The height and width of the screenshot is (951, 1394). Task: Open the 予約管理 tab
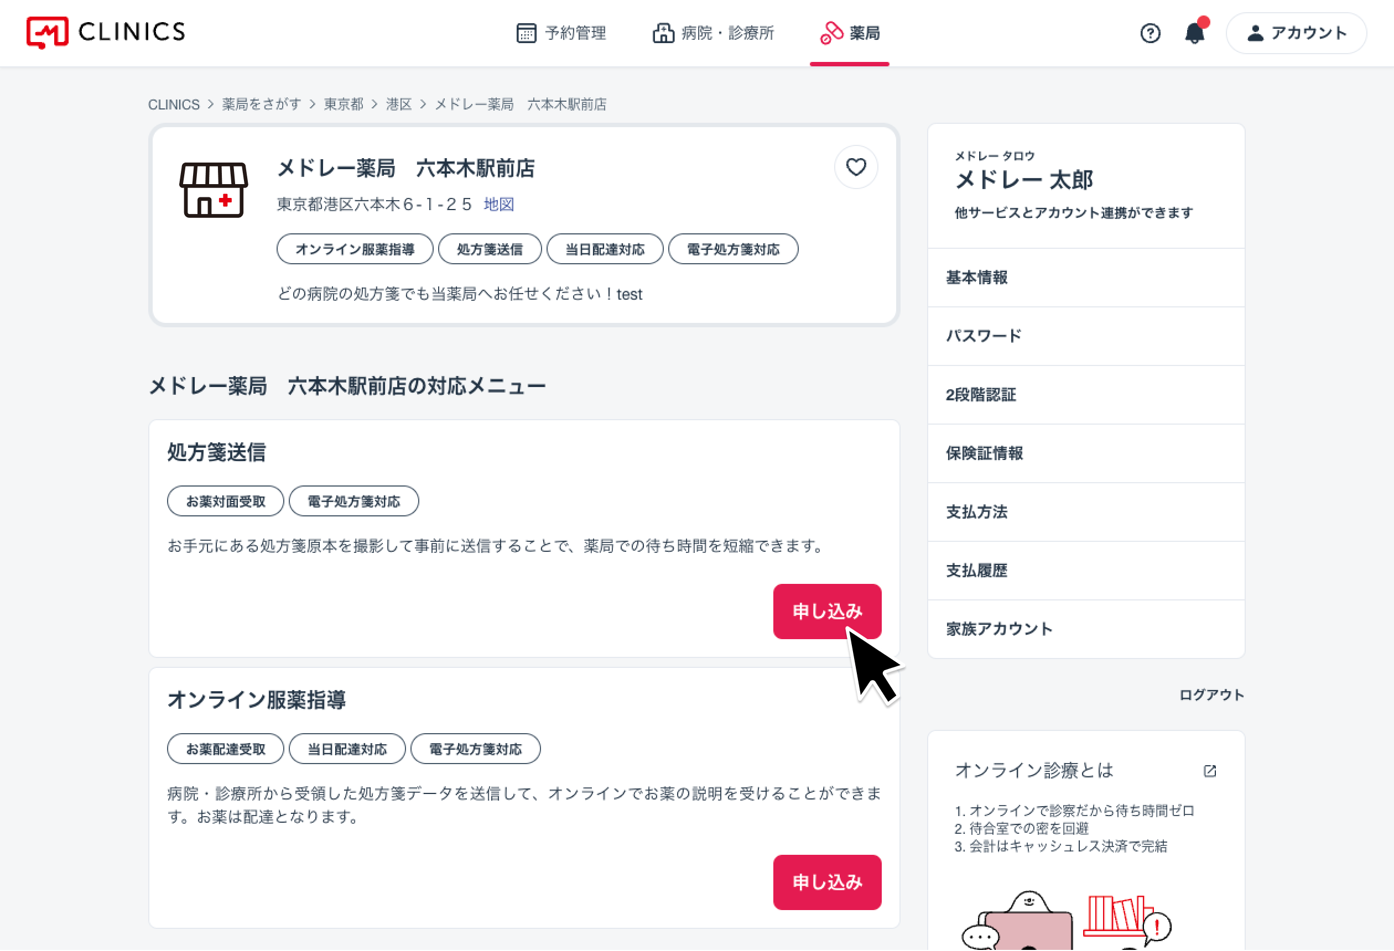click(561, 33)
